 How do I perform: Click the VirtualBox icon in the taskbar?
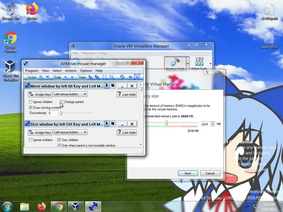[75, 206]
